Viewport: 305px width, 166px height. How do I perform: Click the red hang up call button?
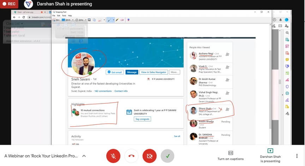[131, 156]
